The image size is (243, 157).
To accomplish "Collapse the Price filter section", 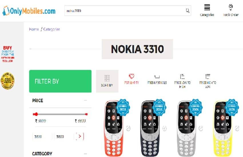I will point(85,100).
